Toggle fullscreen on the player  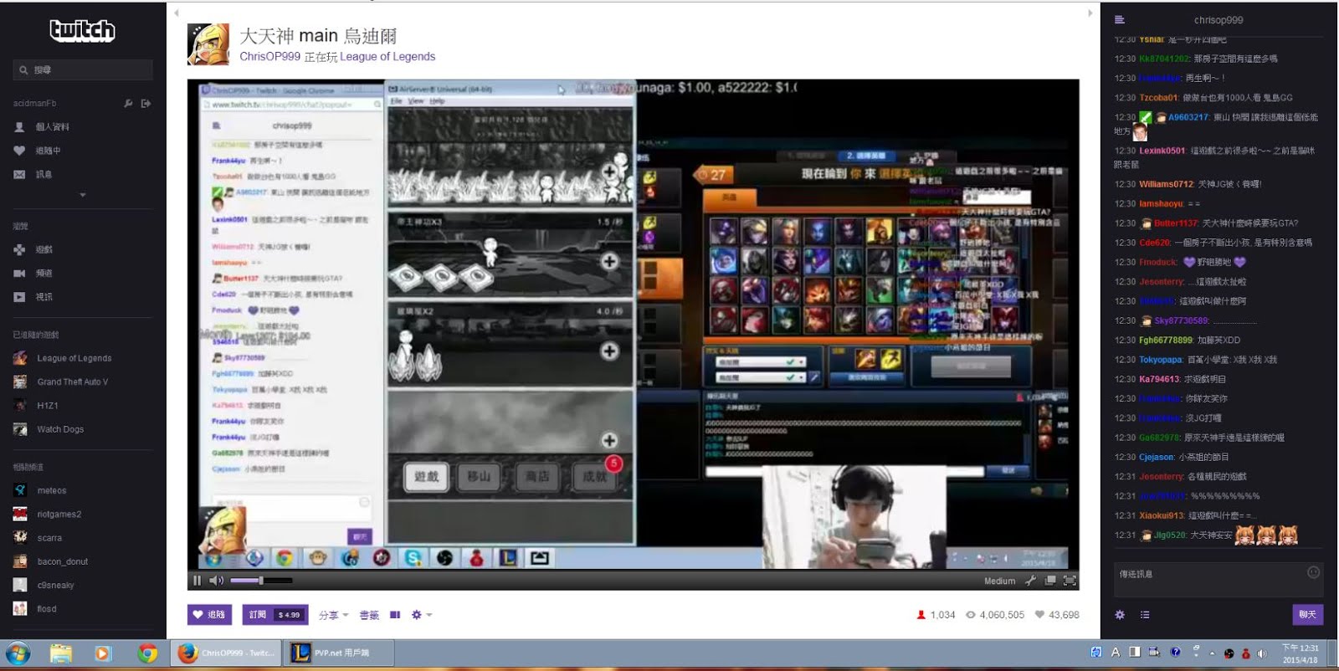coord(1070,580)
